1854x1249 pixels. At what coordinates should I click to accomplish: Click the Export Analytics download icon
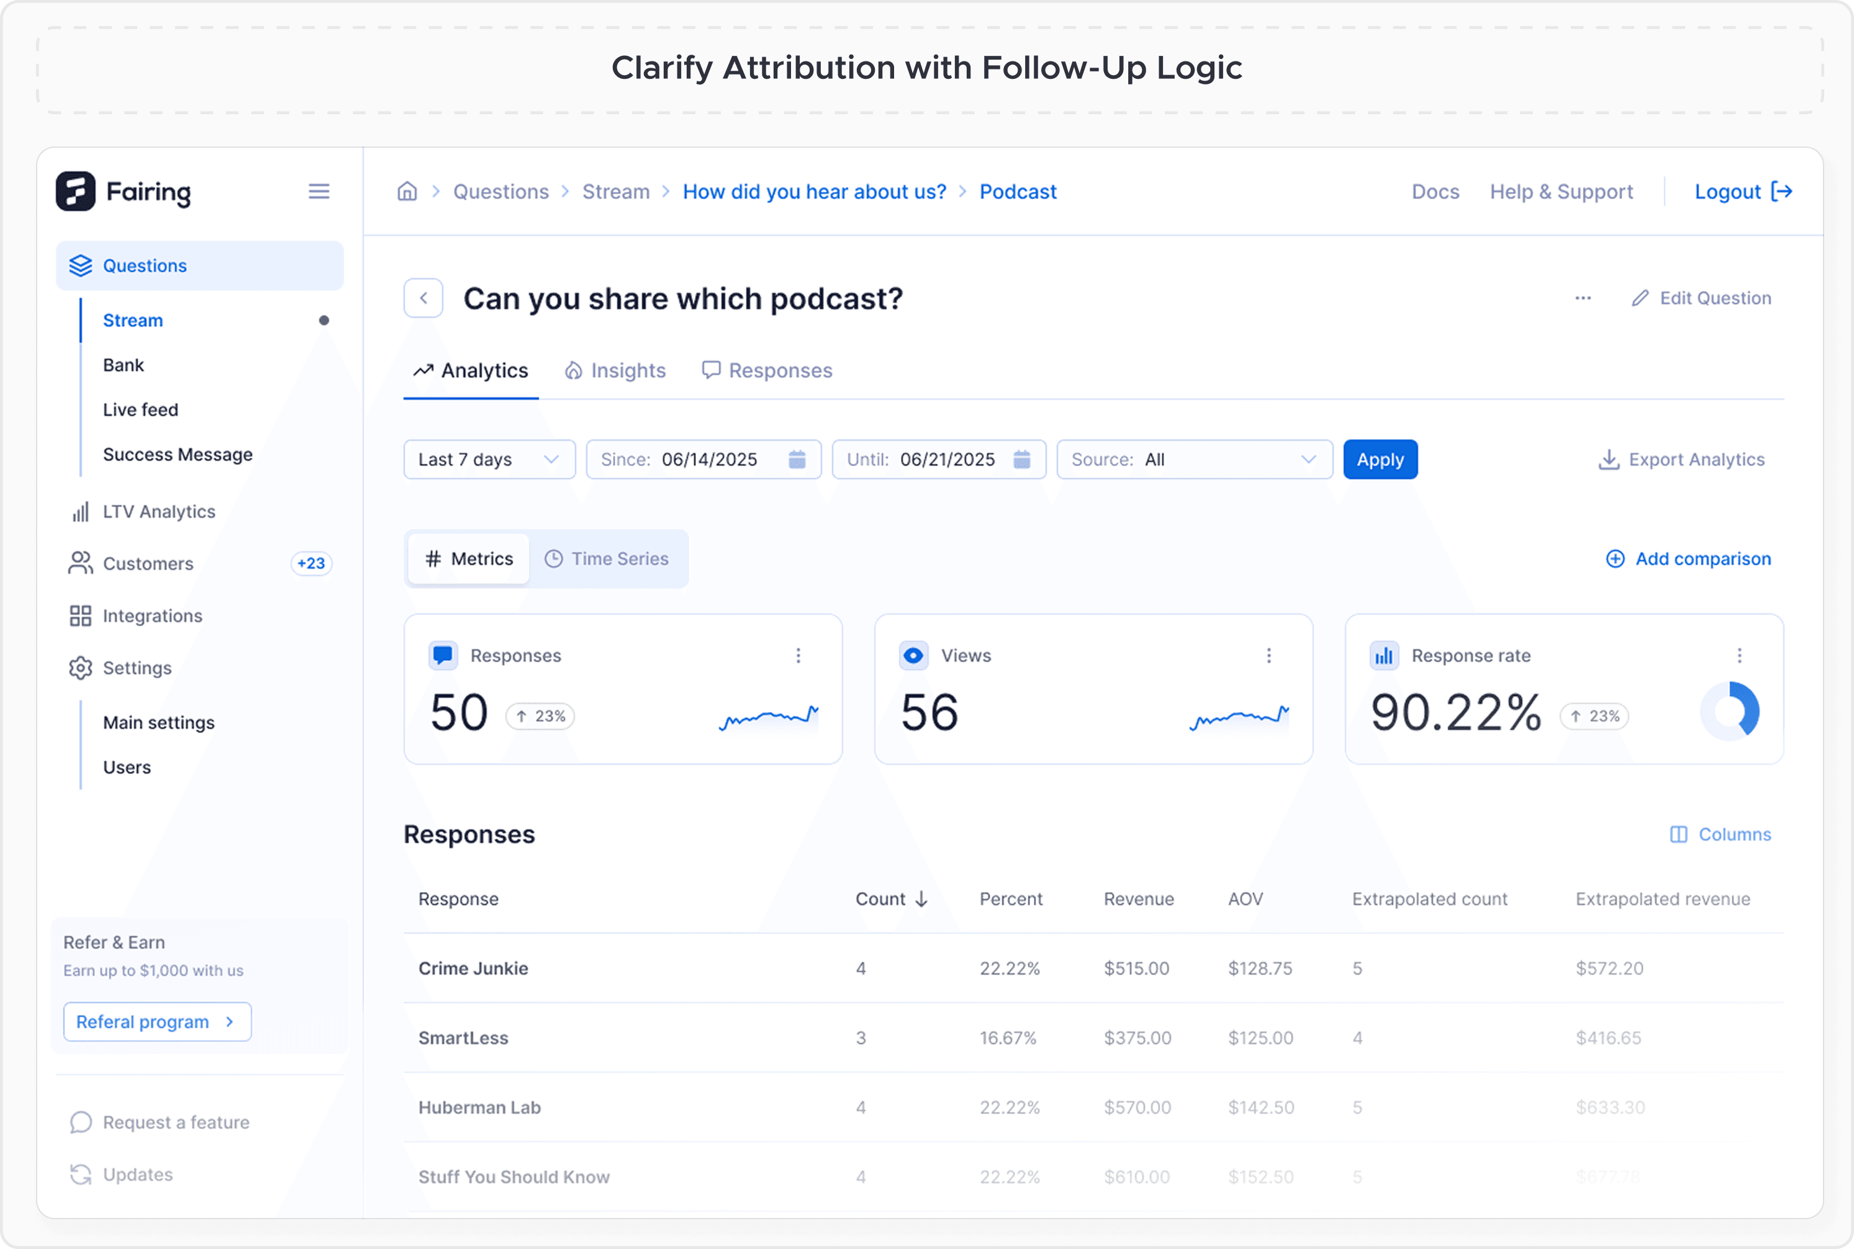point(1609,459)
